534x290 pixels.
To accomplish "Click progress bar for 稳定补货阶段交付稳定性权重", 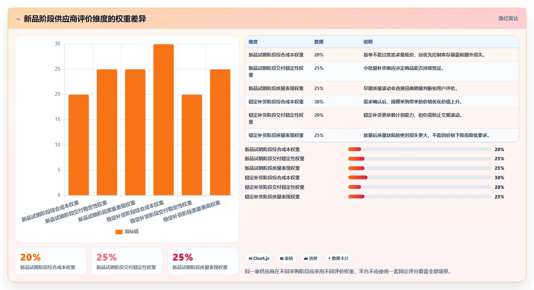I will click(x=420, y=187).
